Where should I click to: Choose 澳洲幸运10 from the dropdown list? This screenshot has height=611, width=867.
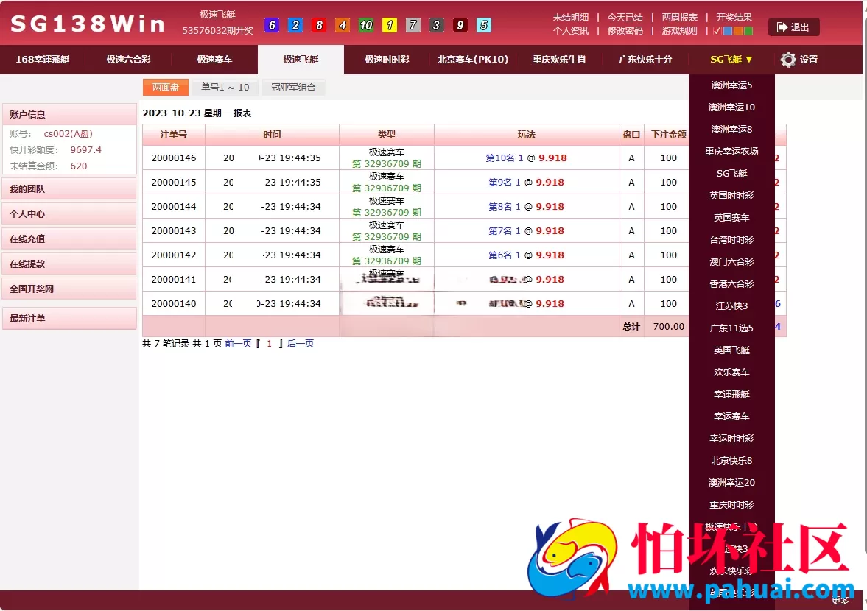tap(731, 107)
